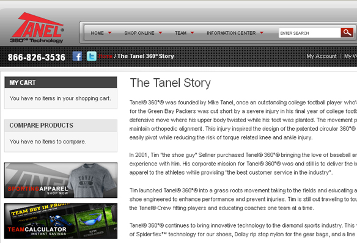Open the Shop Online menu
This screenshot has height=243, width=357.
coord(139,33)
